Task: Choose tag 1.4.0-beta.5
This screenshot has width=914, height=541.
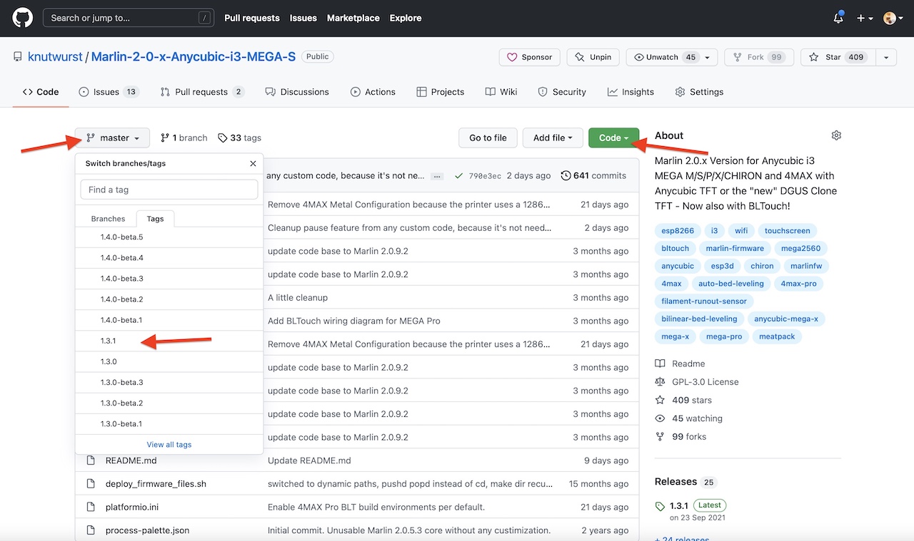Action: (169, 237)
